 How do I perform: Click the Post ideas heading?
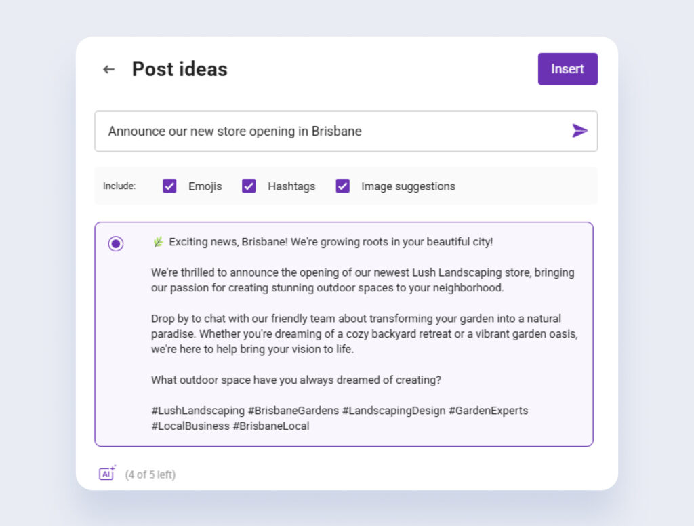click(x=180, y=69)
